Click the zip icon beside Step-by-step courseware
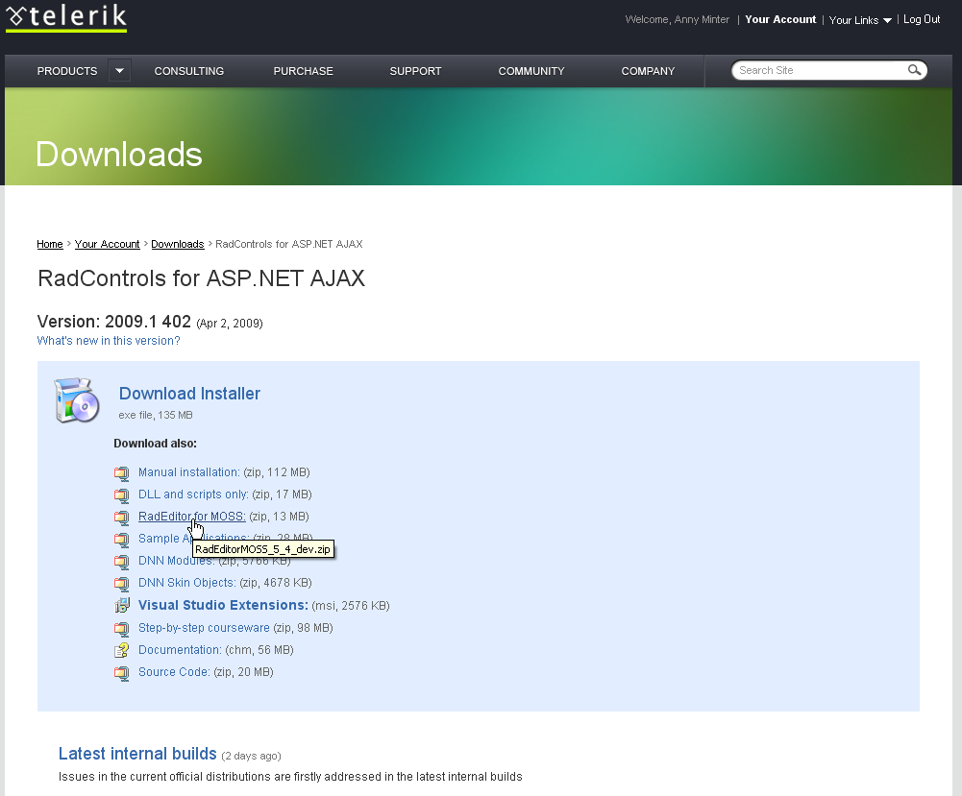 coord(121,629)
